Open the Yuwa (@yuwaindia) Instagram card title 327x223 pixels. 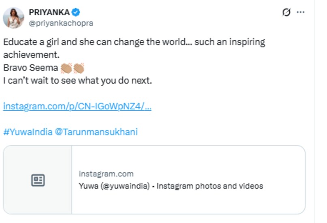point(171,186)
